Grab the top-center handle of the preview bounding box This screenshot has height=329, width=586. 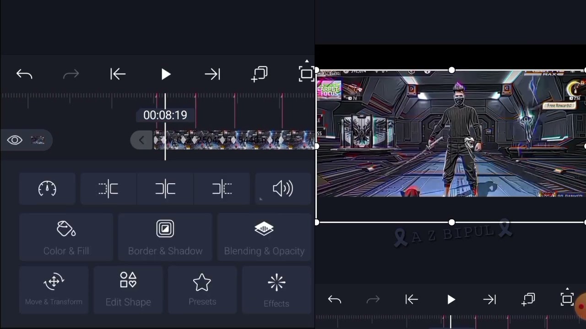451,70
